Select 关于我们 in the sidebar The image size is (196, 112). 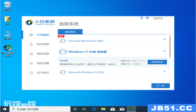[43, 73]
